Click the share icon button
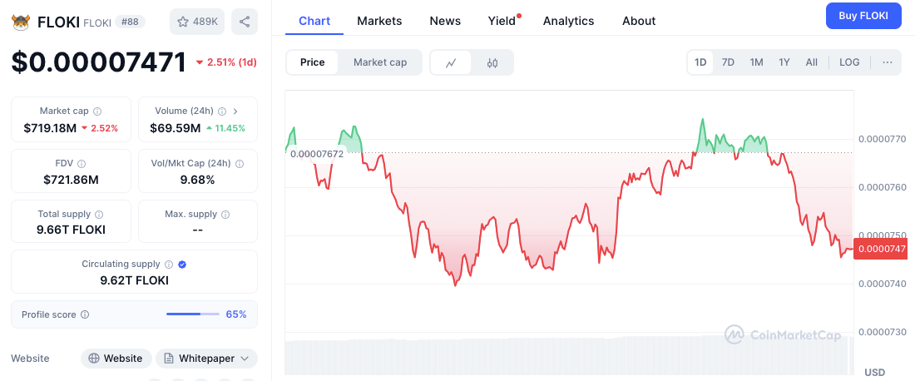 (x=245, y=22)
